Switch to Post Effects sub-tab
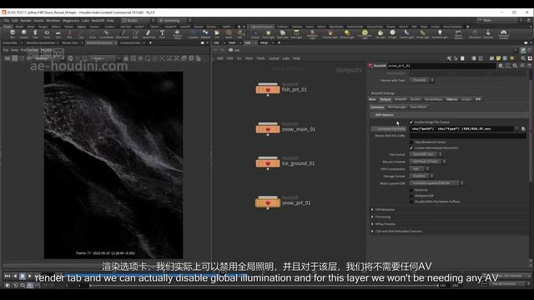This screenshot has width=534, height=300. point(418,107)
